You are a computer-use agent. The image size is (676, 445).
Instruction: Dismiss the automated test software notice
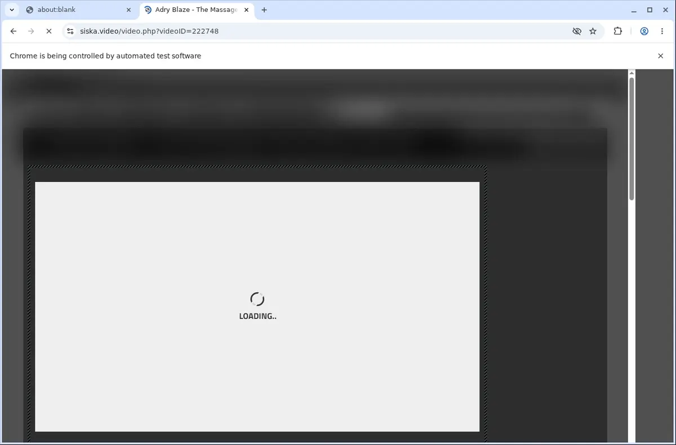(661, 56)
